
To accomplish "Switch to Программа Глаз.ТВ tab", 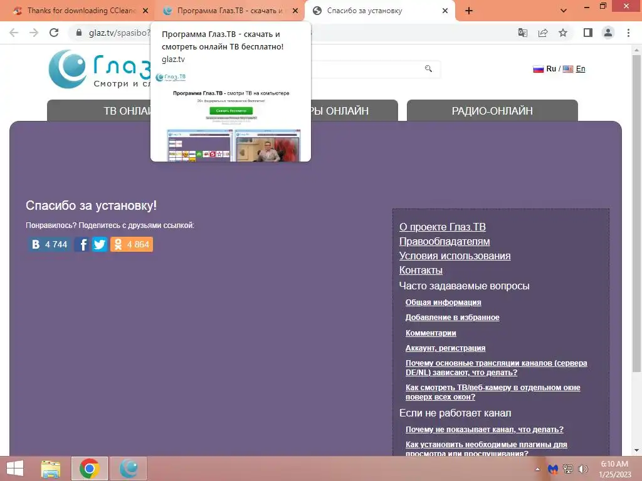I will point(229,11).
